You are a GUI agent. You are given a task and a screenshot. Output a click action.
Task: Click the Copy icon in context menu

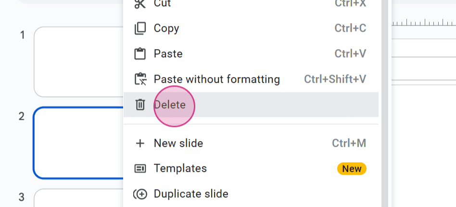[140, 28]
